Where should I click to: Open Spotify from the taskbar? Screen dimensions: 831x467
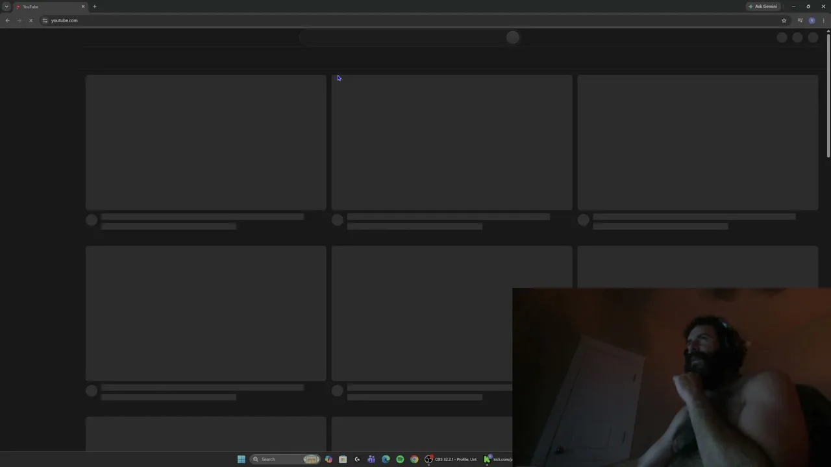pos(400,459)
